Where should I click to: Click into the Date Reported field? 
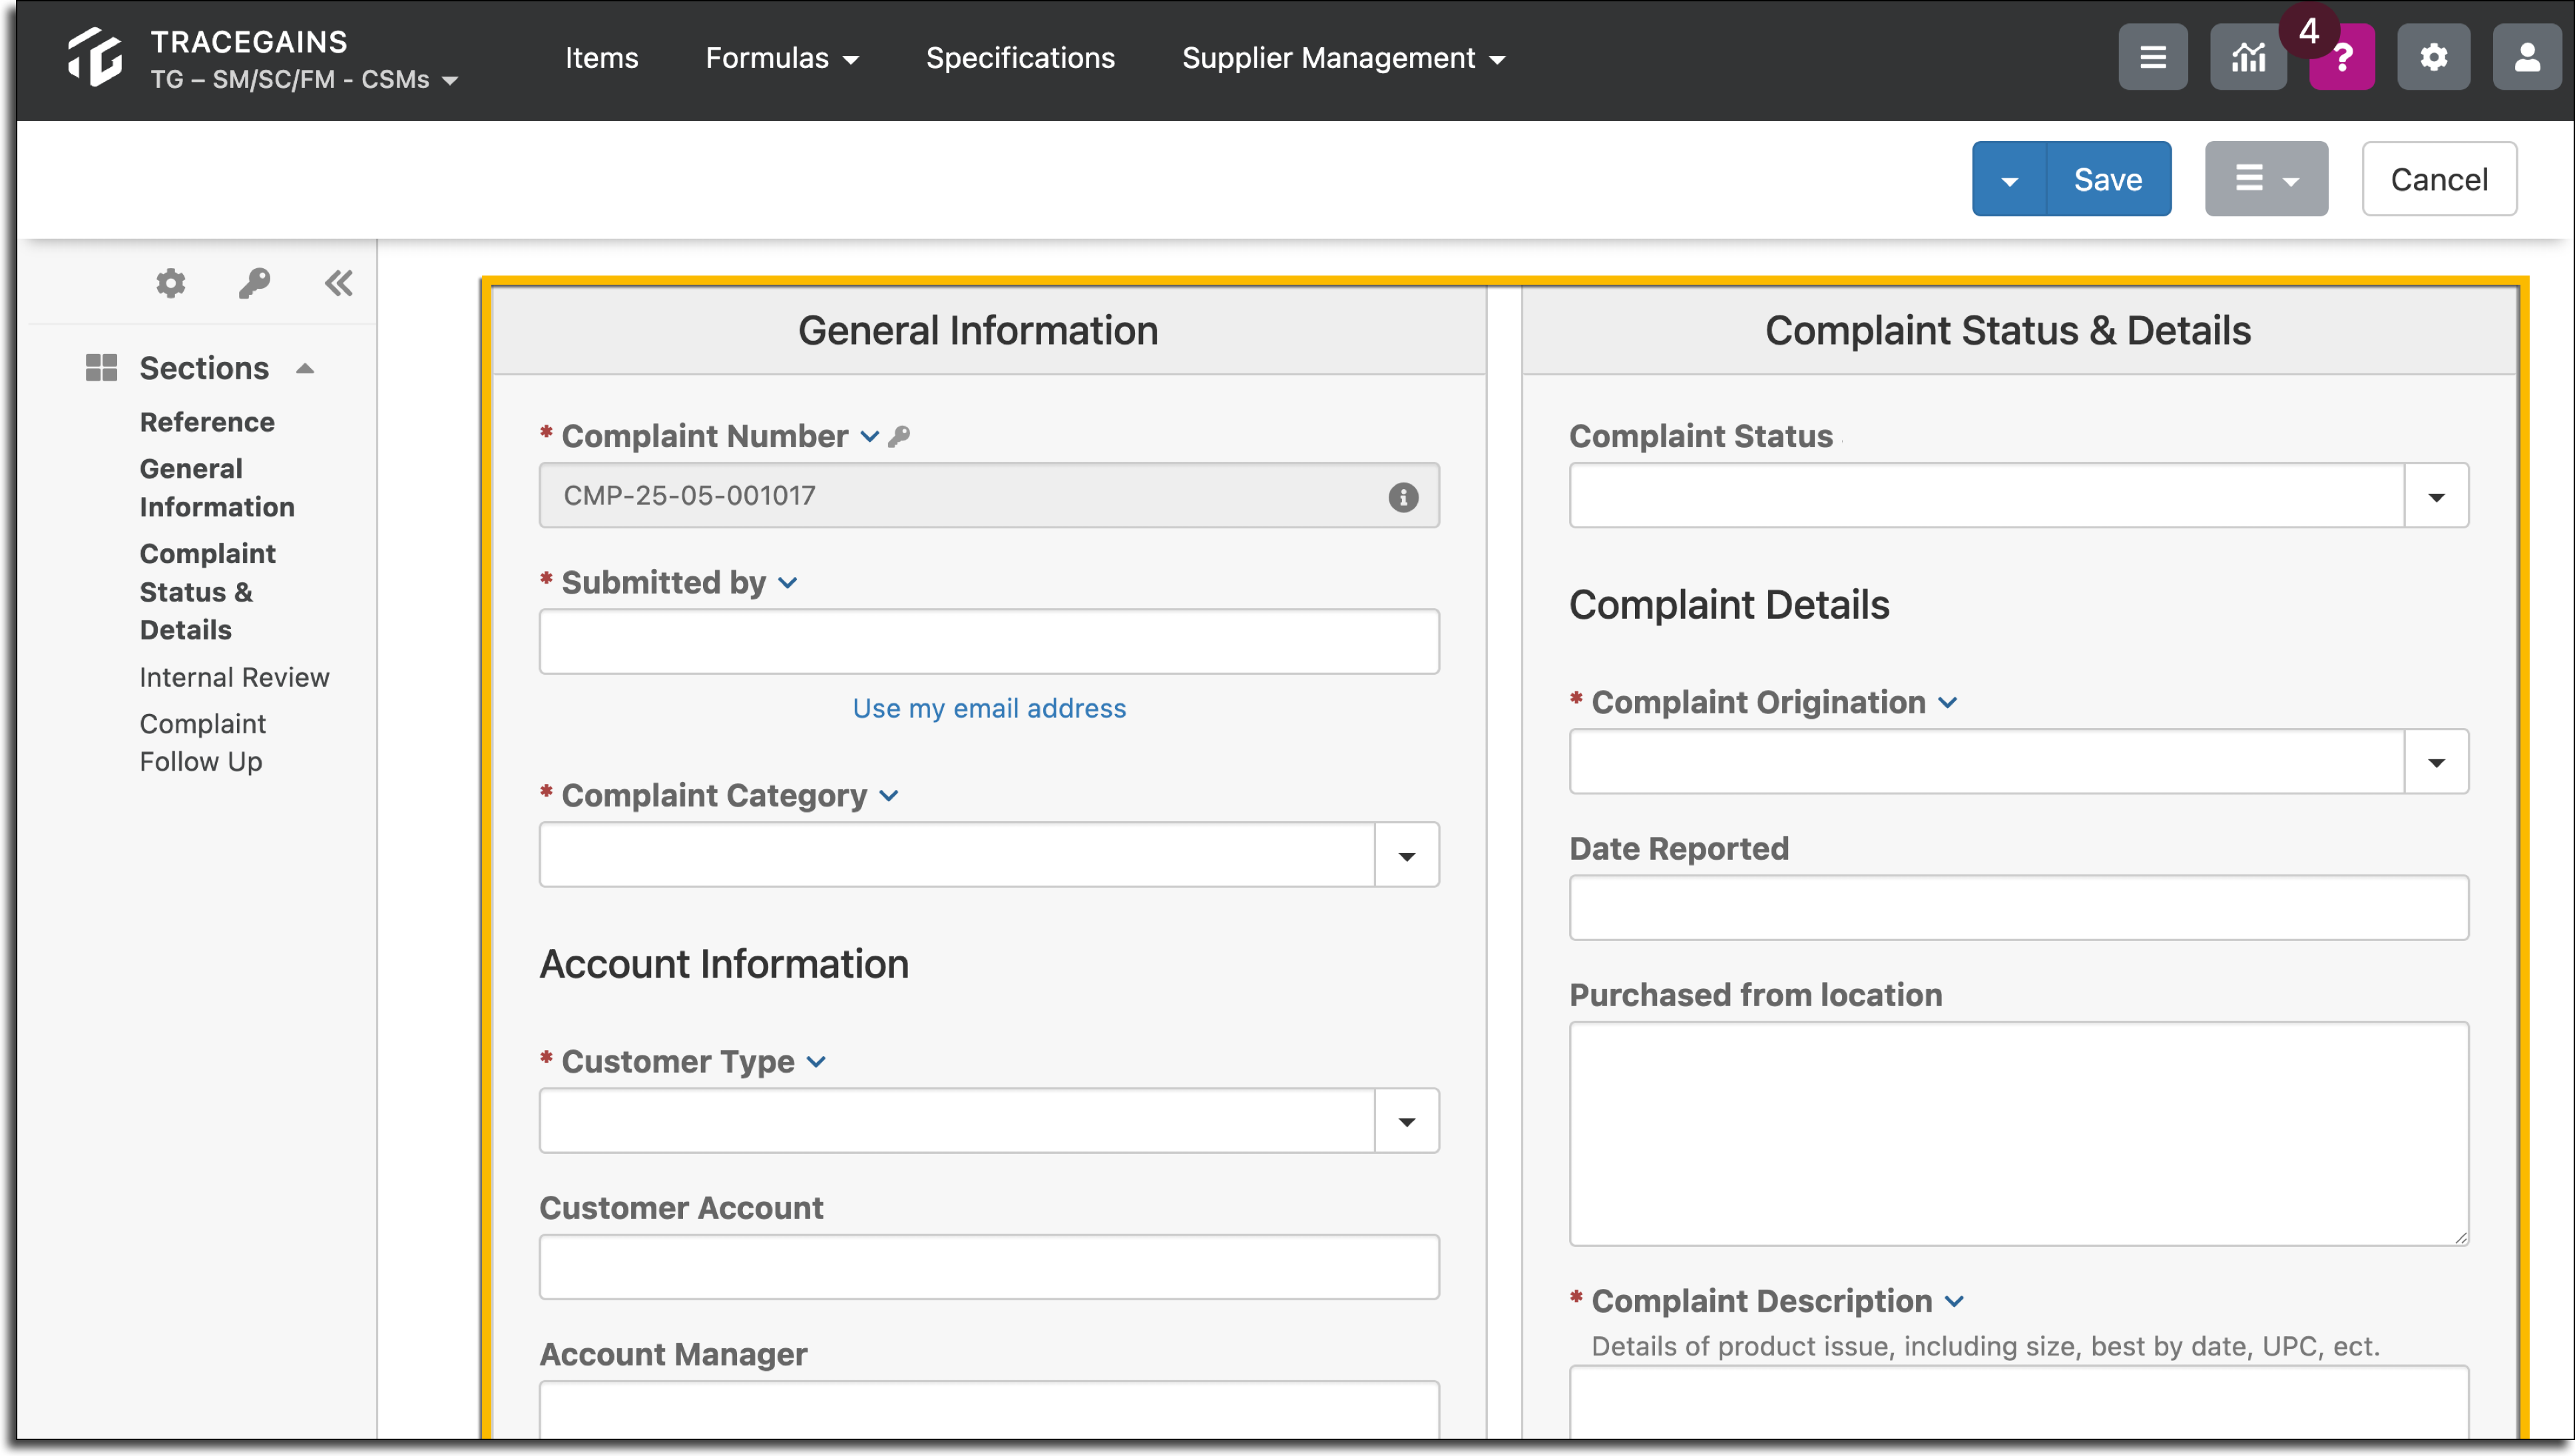click(x=2018, y=909)
